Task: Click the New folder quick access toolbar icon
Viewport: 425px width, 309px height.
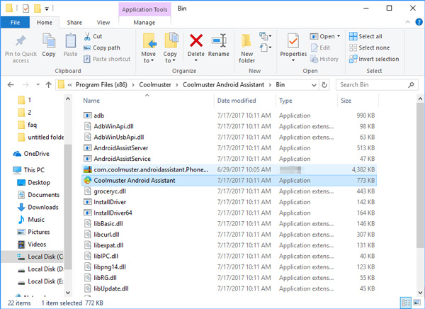Action: tap(38, 9)
